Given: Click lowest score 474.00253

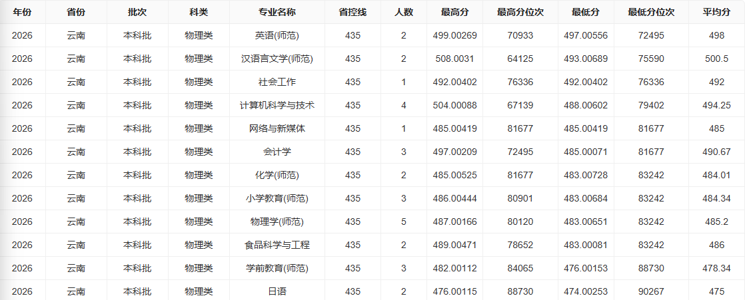Looking at the screenshot, I should [x=586, y=291].
